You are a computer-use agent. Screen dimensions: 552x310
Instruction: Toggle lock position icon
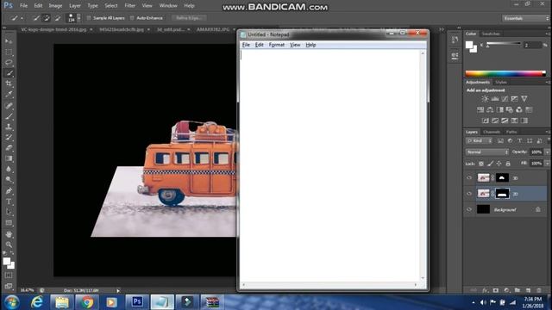click(499, 164)
